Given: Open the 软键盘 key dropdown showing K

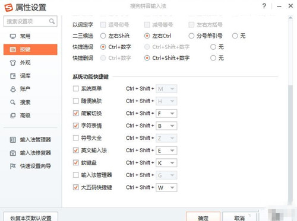Looking at the screenshot, I should tap(166, 163).
